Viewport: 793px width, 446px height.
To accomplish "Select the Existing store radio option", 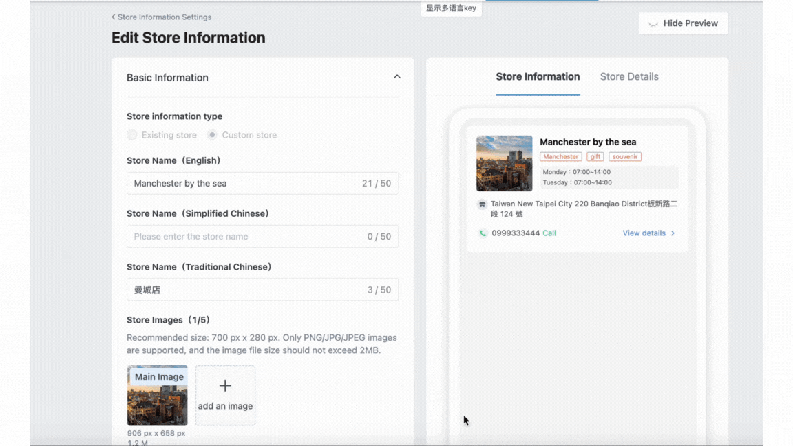I will click(132, 135).
